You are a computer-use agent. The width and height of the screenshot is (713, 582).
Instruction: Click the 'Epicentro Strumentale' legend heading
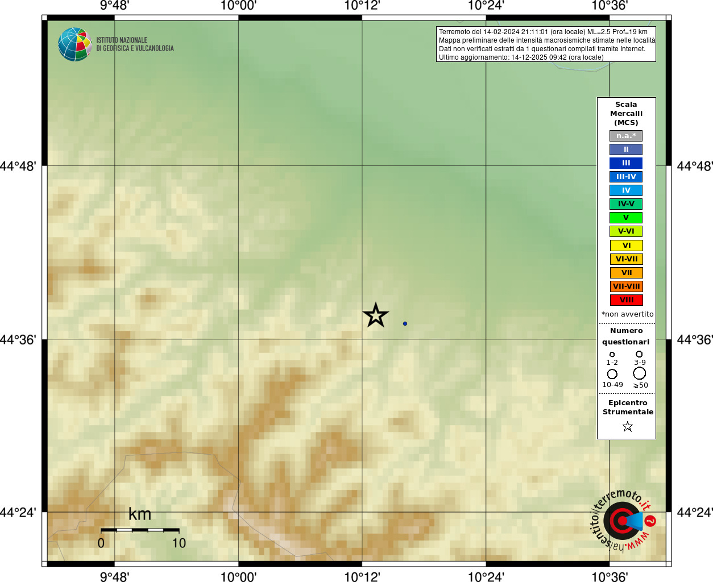pos(628,408)
